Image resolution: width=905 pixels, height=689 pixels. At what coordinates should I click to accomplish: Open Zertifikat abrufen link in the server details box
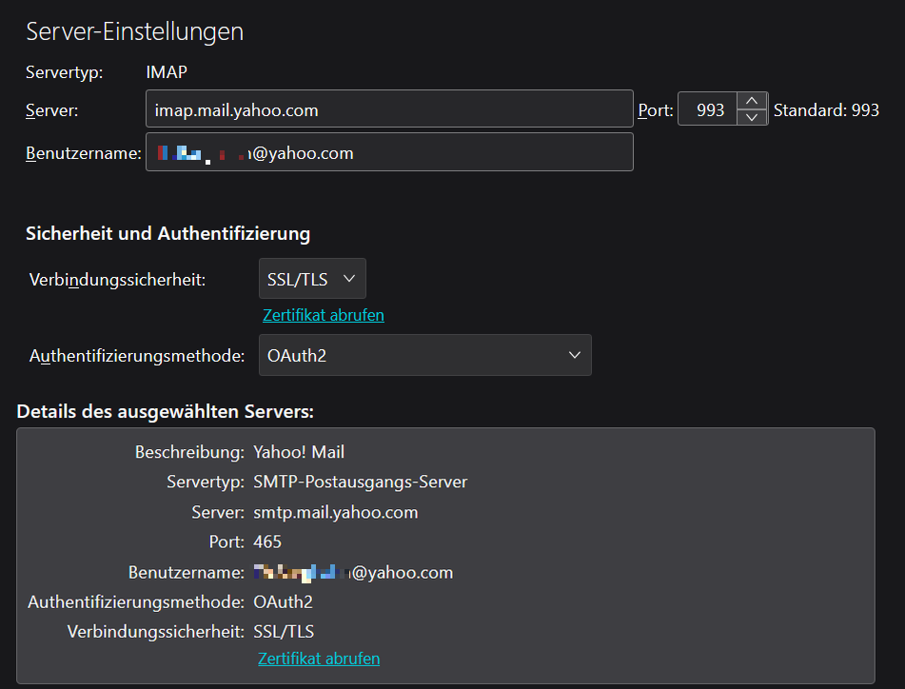point(319,659)
